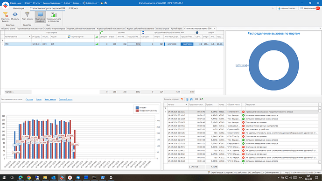Open the Администрирование menu
The height and width of the screenshot is (181, 322).
point(53,3)
